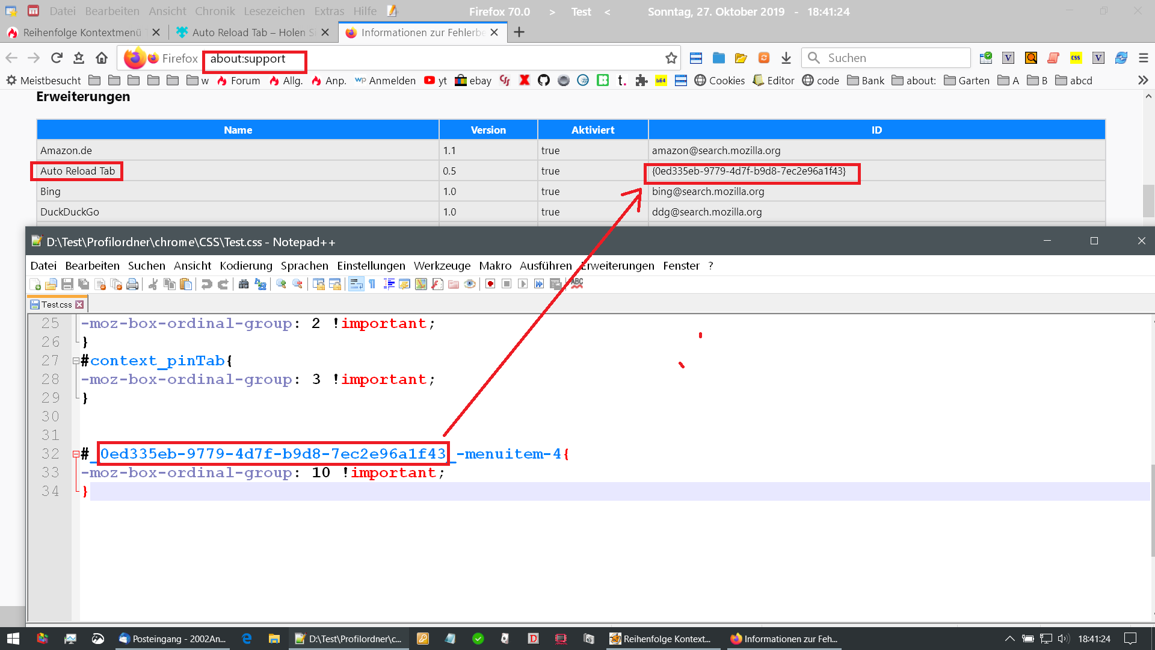Screen dimensions: 1155x650
Task: Click the Forum bookmark in bookmarks toolbar
Action: [239, 81]
